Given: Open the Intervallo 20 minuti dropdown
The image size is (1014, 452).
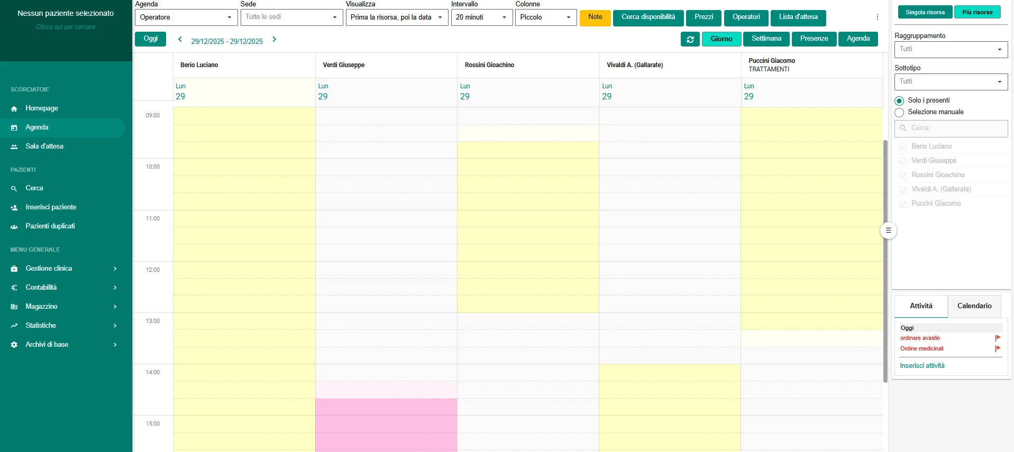Looking at the screenshot, I should point(481,17).
